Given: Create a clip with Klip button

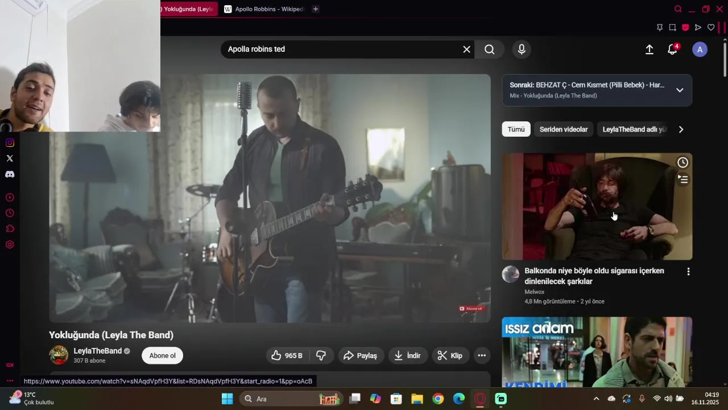Looking at the screenshot, I should pyautogui.click(x=450, y=355).
